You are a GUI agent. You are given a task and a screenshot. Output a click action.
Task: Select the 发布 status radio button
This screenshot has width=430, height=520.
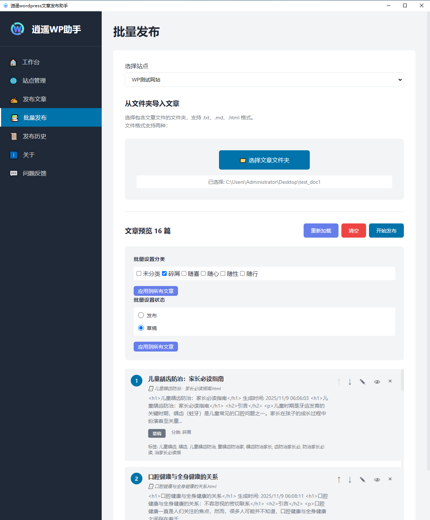[x=141, y=315]
